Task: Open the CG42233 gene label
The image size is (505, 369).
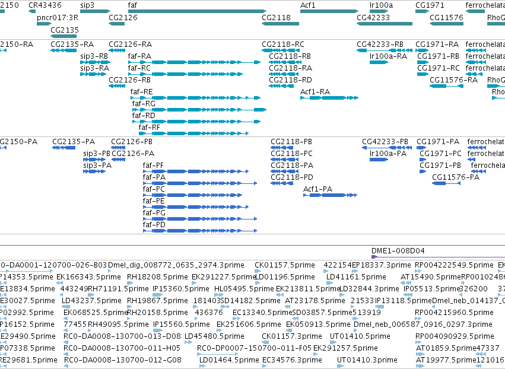Action: (x=373, y=17)
